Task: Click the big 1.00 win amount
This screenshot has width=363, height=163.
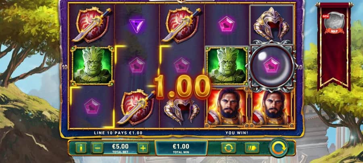Action: [182, 86]
